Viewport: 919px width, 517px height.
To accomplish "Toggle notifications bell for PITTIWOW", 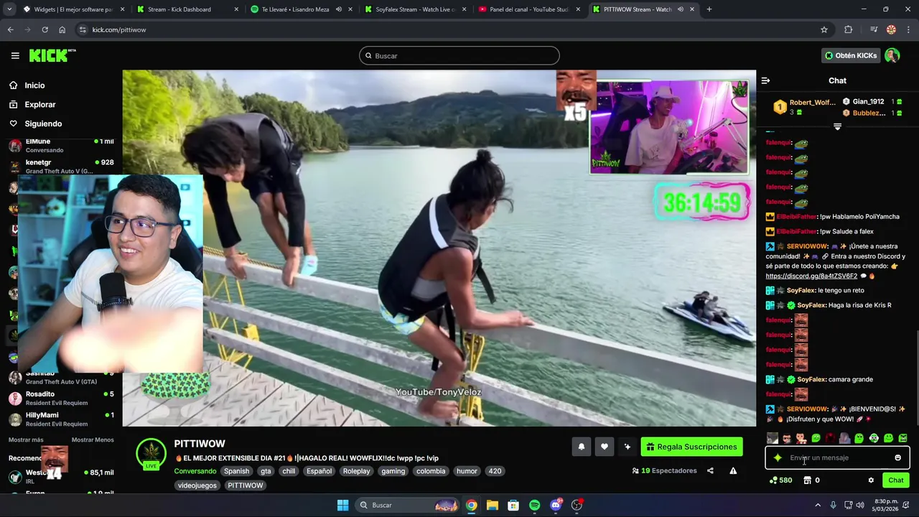I will (582, 447).
